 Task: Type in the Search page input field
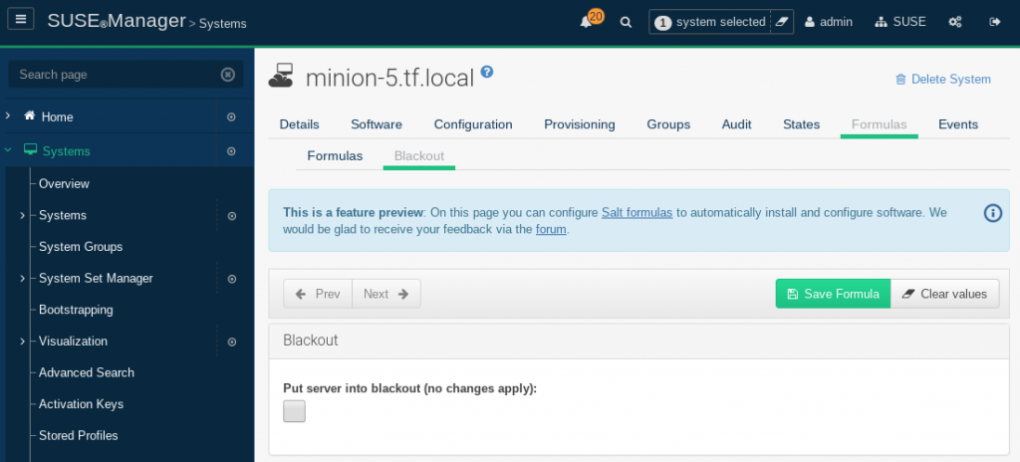pos(115,75)
